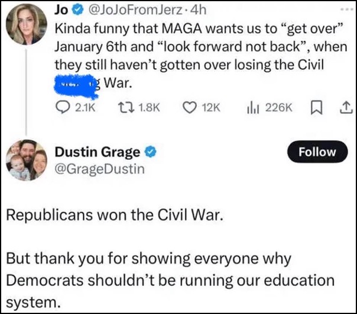Follow Dustin Grage
This screenshot has height=314, width=357.
pyautogui.click(x=317, y=152)
